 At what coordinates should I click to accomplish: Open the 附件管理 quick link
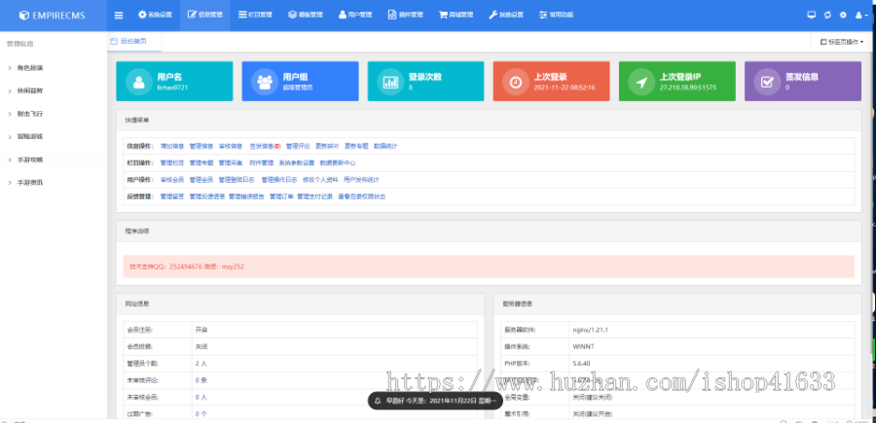[x=261, y=163]
